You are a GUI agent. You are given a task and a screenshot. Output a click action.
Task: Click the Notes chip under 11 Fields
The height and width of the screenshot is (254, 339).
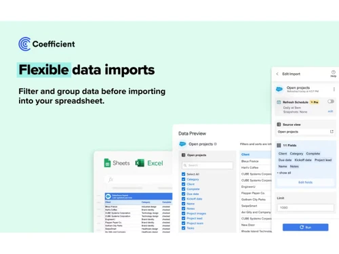294,166
